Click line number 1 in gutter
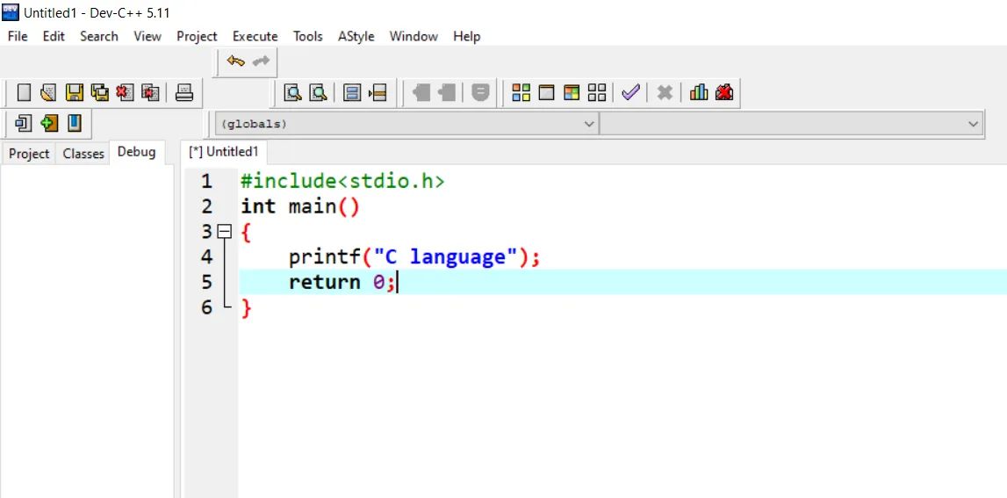 pyautogui.click(x=206, y=181)
